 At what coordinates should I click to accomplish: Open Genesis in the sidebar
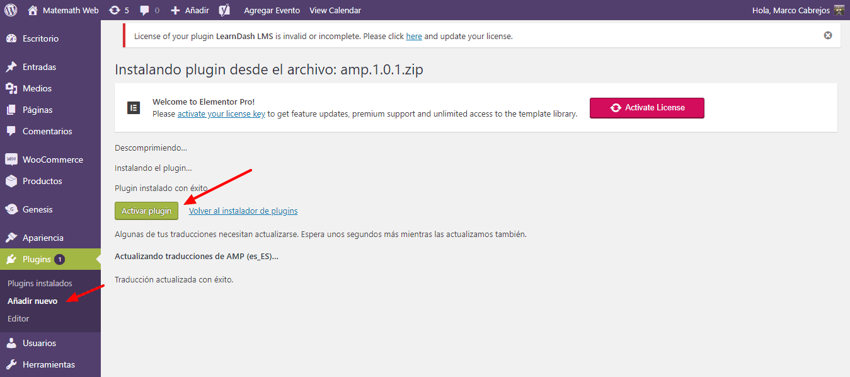pyautogui.click(x=38, y=209)
